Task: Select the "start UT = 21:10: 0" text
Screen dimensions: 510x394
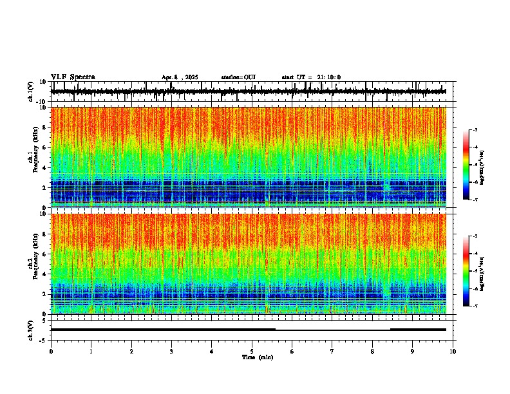Action: pyautogui.click(x=311, y=77)
